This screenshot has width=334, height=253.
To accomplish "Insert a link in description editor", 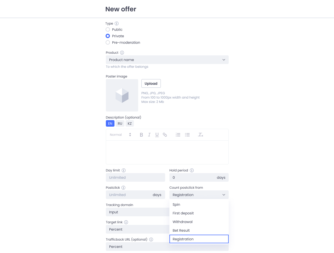I will click(165, 135).
